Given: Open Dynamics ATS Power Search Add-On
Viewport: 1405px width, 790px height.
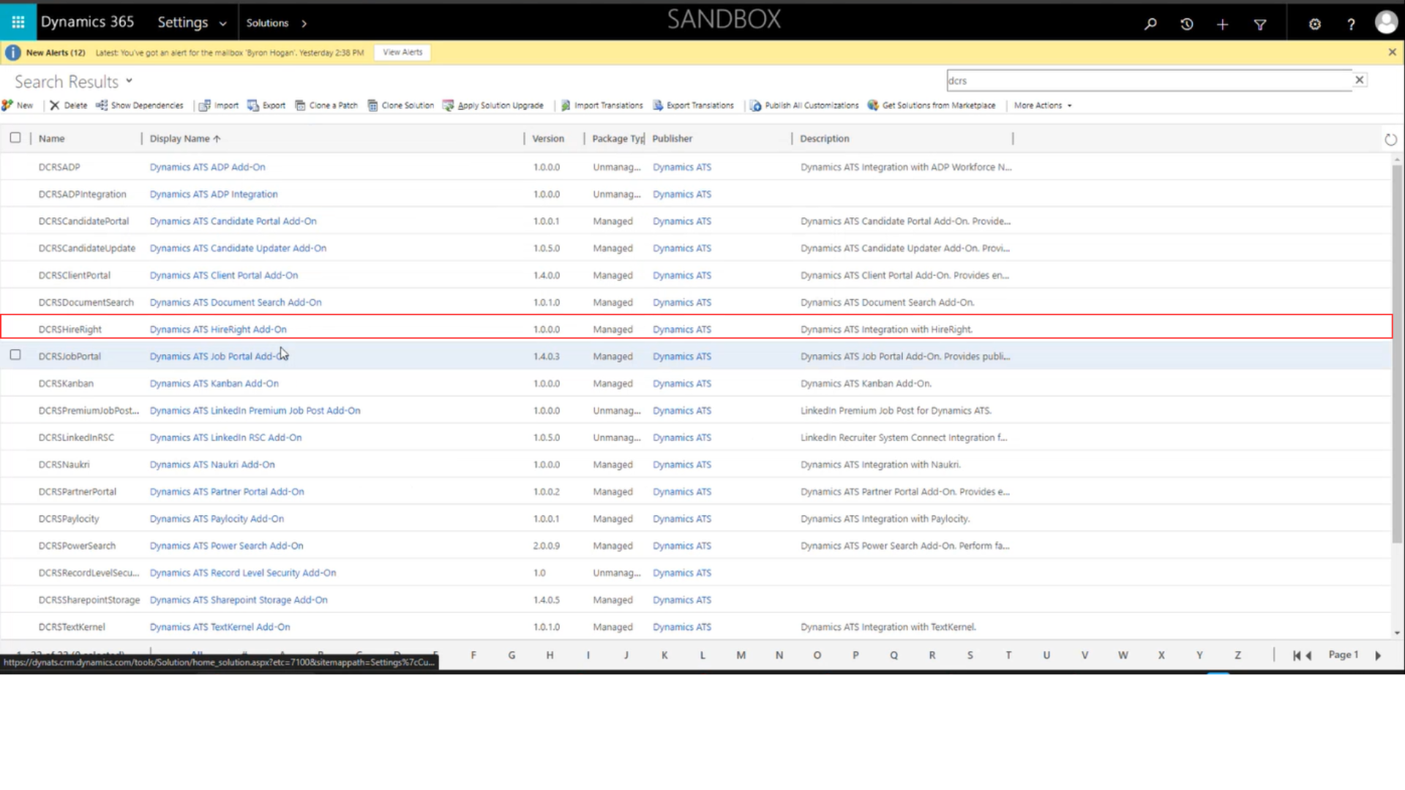Looking at the screenshot, I should (x=227, y=546).
